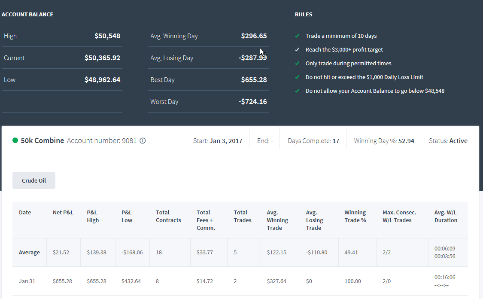Click the Total Fees + Comm. column header

click(206, 220)
